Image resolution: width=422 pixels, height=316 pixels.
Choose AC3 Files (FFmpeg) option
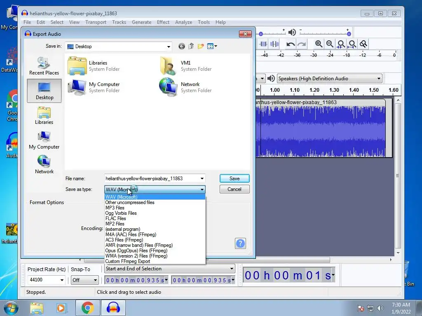click(155, 240)
